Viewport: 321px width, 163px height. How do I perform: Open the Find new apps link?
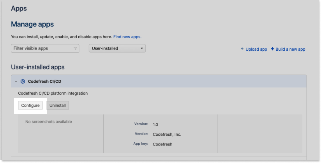(127, 37)
